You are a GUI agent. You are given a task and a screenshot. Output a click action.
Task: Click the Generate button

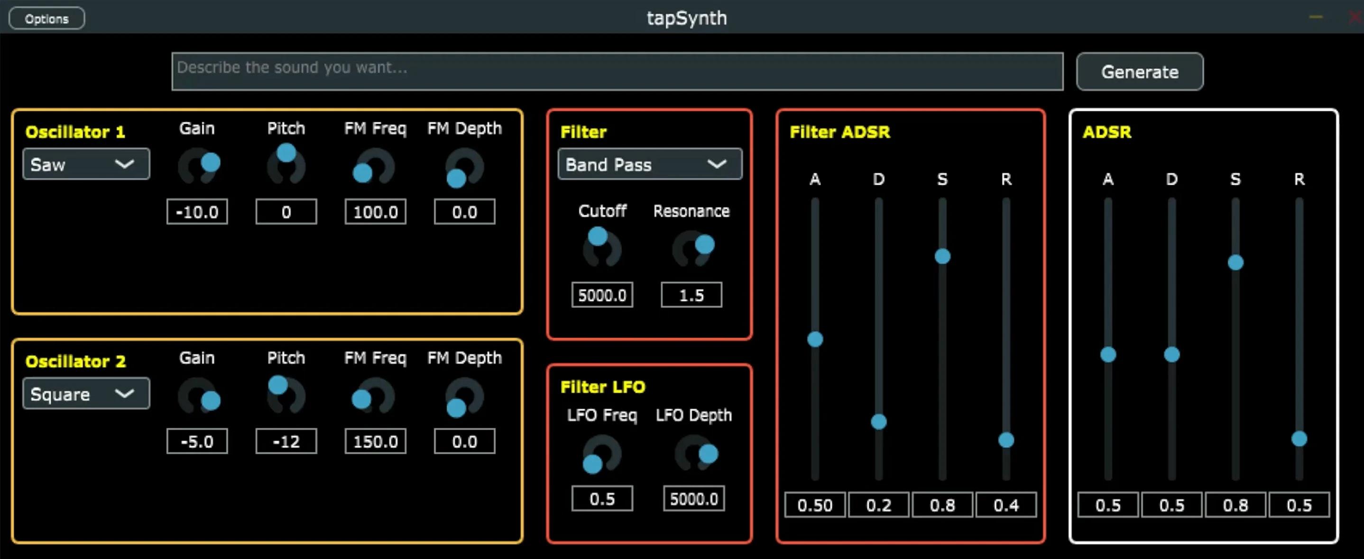[x=1140, y=72]
